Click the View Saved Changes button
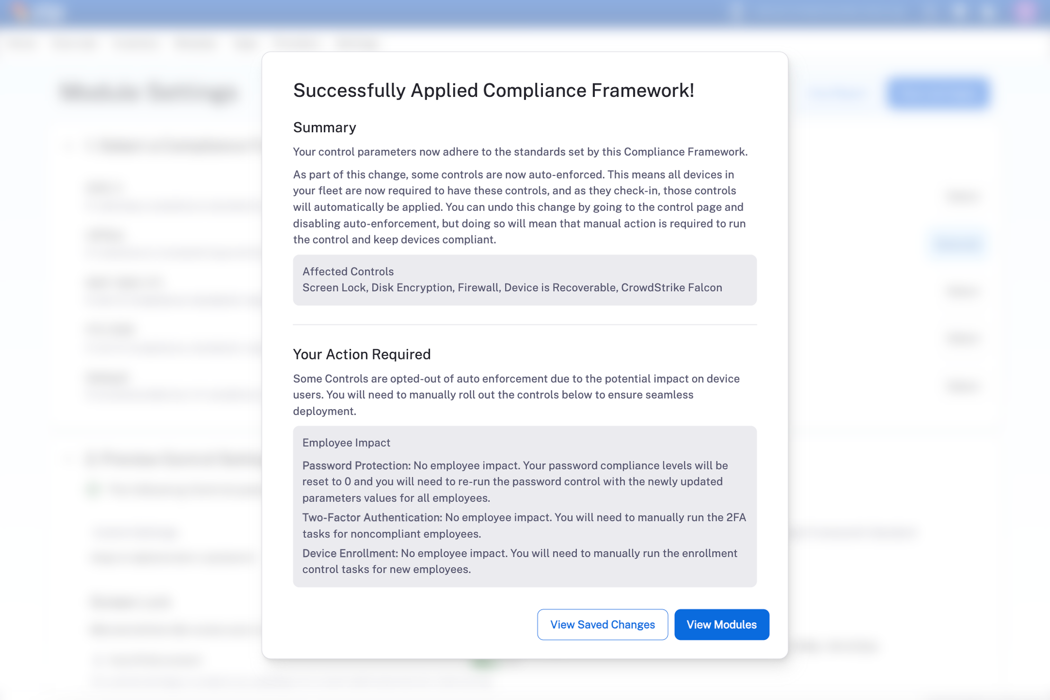 pos(602,625)
